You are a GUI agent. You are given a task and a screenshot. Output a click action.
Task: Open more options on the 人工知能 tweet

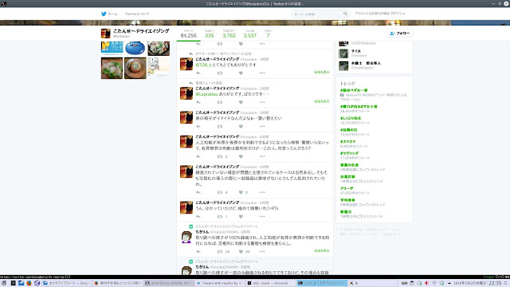[262, 156]
